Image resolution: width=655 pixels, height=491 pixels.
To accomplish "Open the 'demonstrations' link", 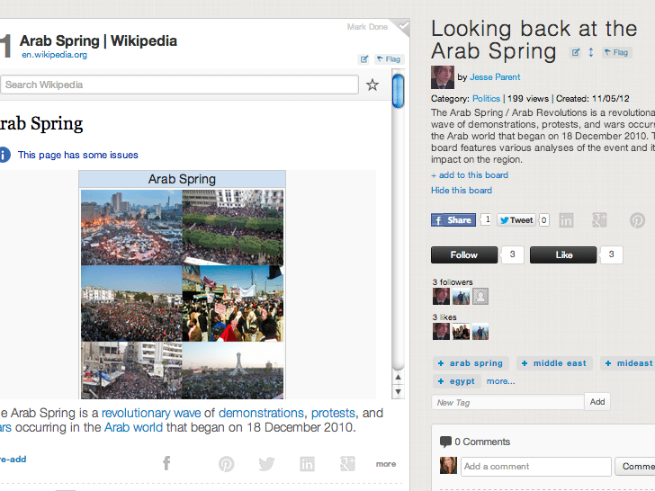I will click(261, 413).
